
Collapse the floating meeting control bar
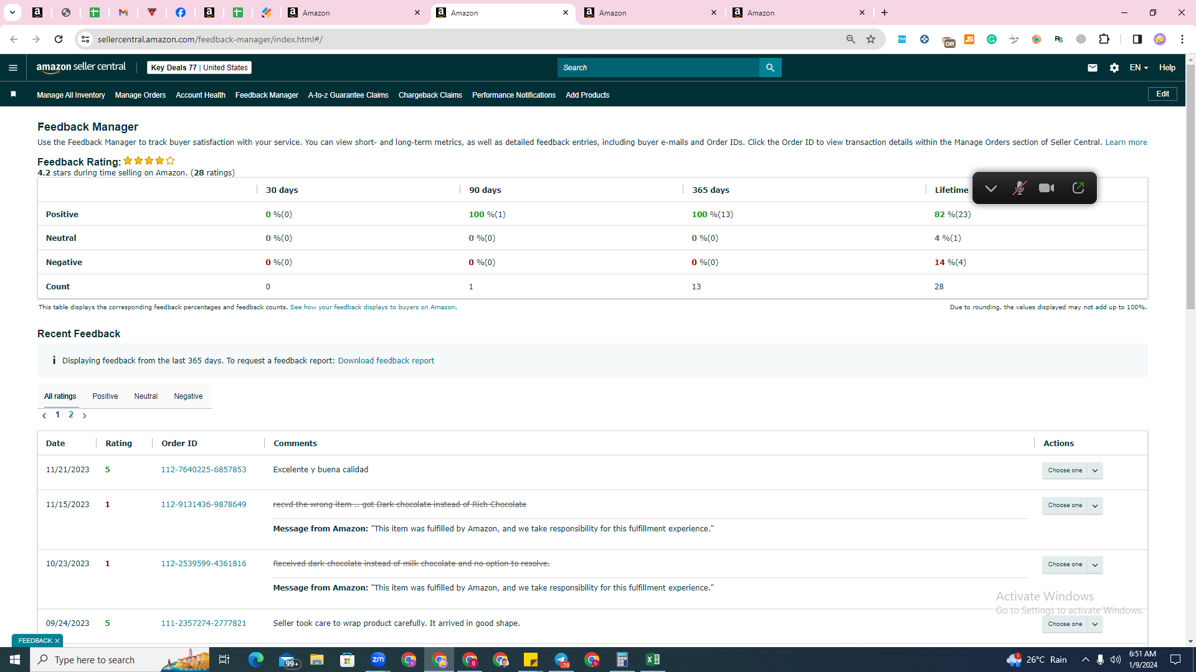tap(990, 188)
